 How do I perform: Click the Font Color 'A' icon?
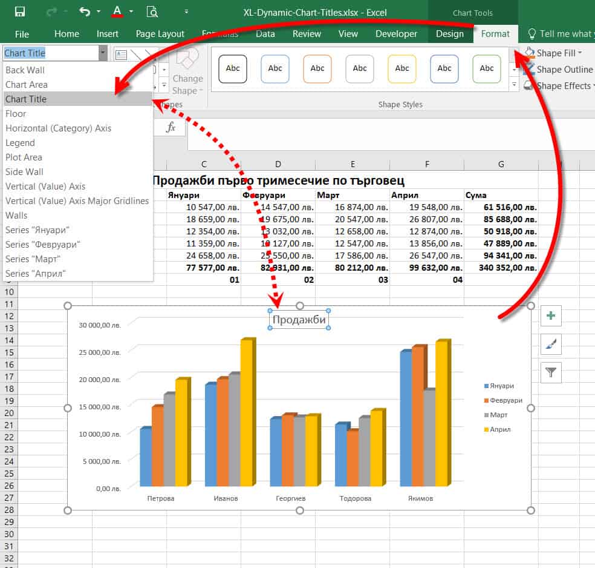(117, 12)
